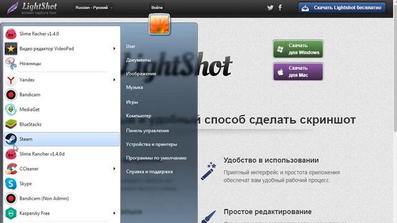Expand the Kaspersky Free submenu arrow
The image size is (397, 223).
click(114, 213)
